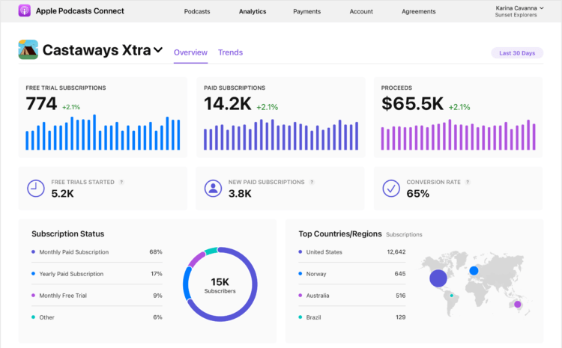This screenshot has width=562, height=348.
Task: Expand the Castaways Xtra show dropdown chevron
Action: [158, 50]
